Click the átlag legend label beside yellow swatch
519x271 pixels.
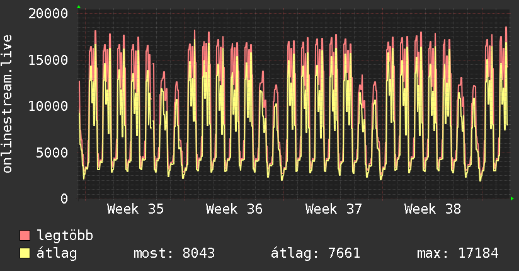(57, 253)
